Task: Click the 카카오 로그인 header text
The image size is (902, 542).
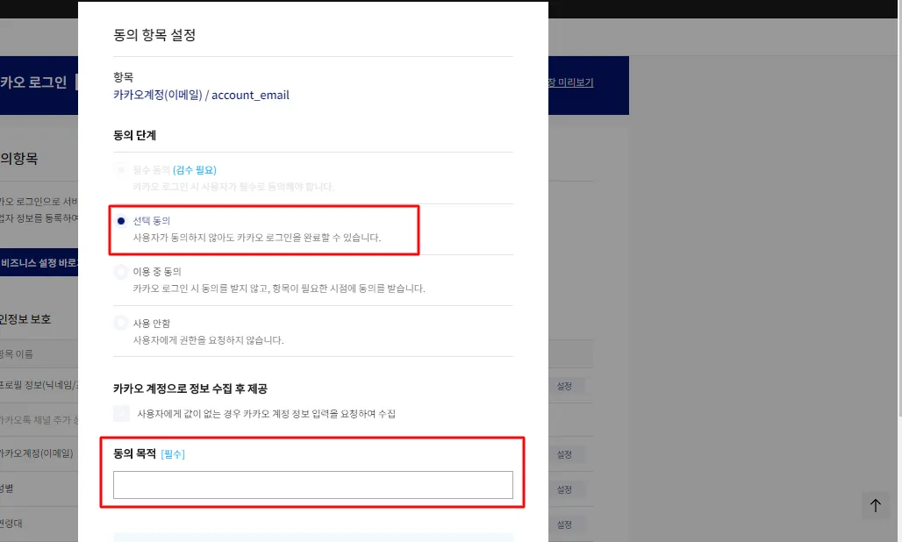Action: pyautogui.click(x=33, y=82)
